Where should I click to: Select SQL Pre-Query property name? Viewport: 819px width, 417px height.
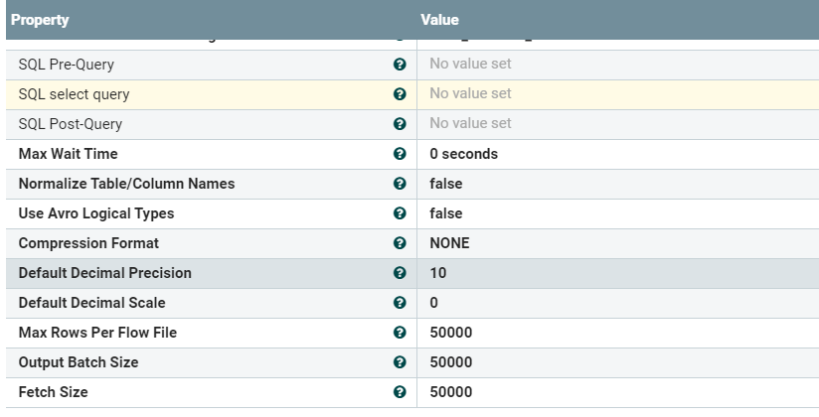pyautogui.click(x=67, y=65)
